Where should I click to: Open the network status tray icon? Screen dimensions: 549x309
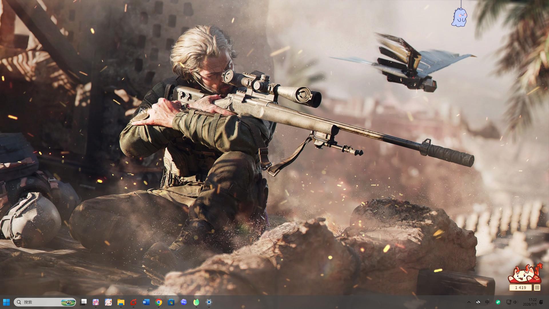point(509,302)
